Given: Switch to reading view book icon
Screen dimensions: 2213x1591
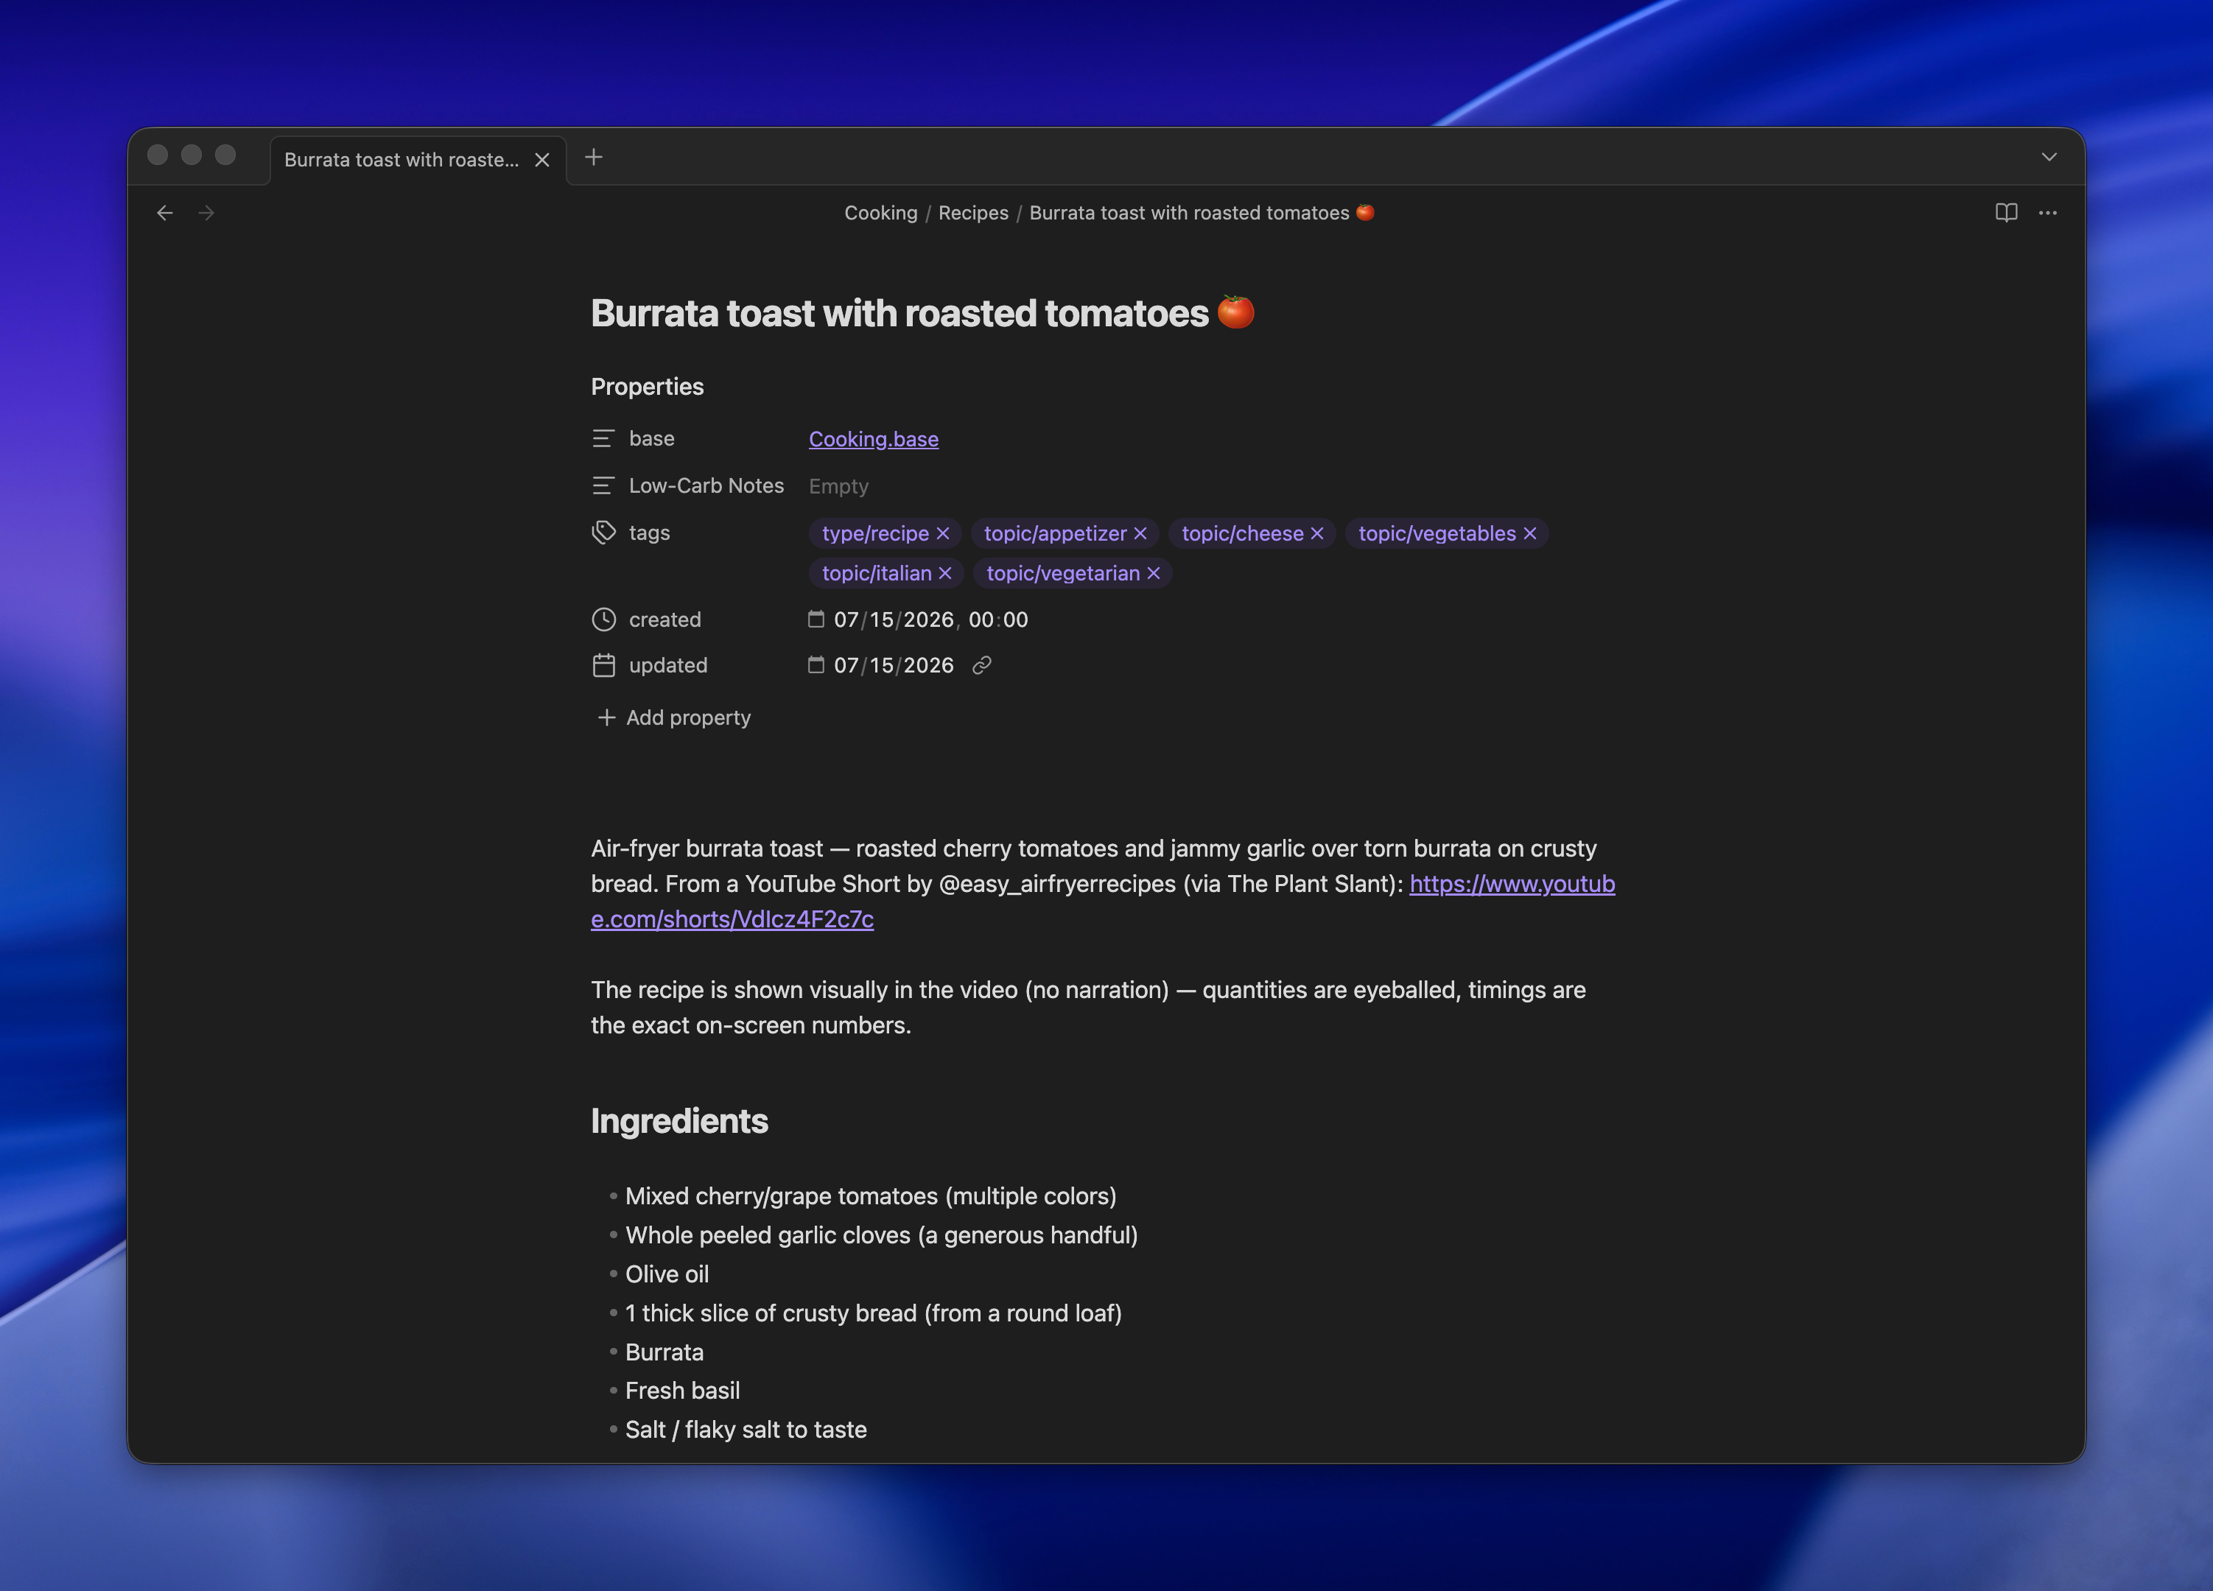Looking at the screenshot, I should coord(2006,213).
